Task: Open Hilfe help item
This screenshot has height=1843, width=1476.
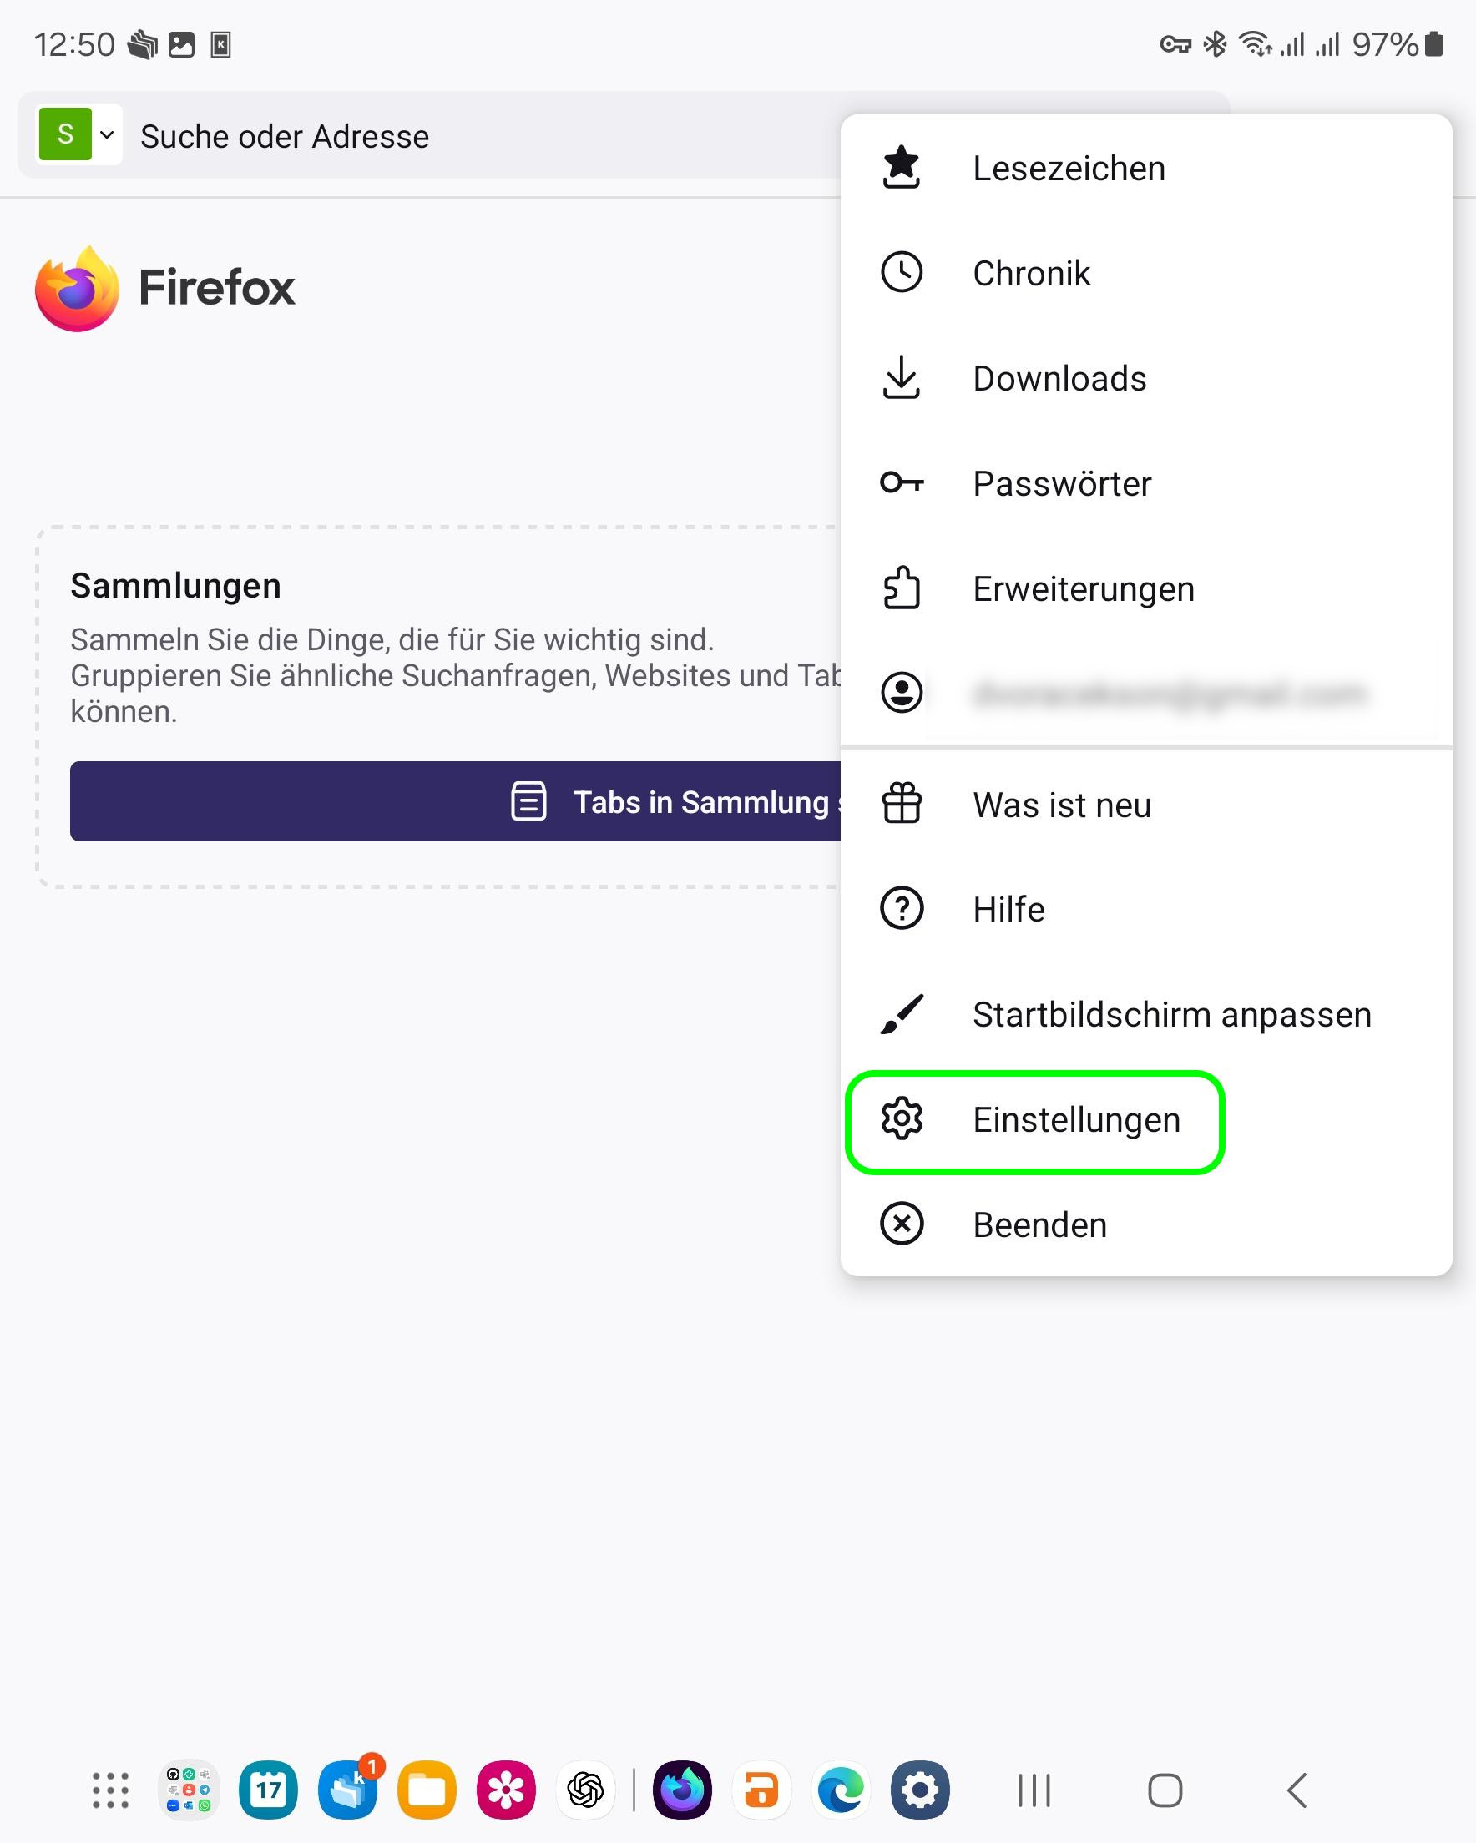Action: coord(1008,909)
